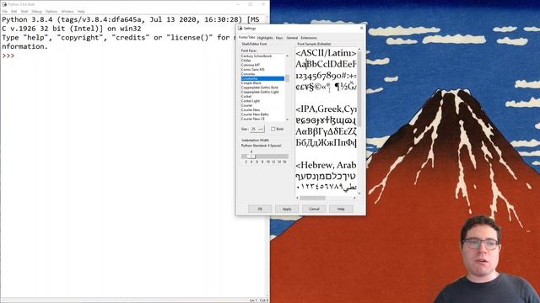Screen dimensions: 540x303
Task: Click the font sample horizontal scrollbar thumb
Action: click(312, 198)
